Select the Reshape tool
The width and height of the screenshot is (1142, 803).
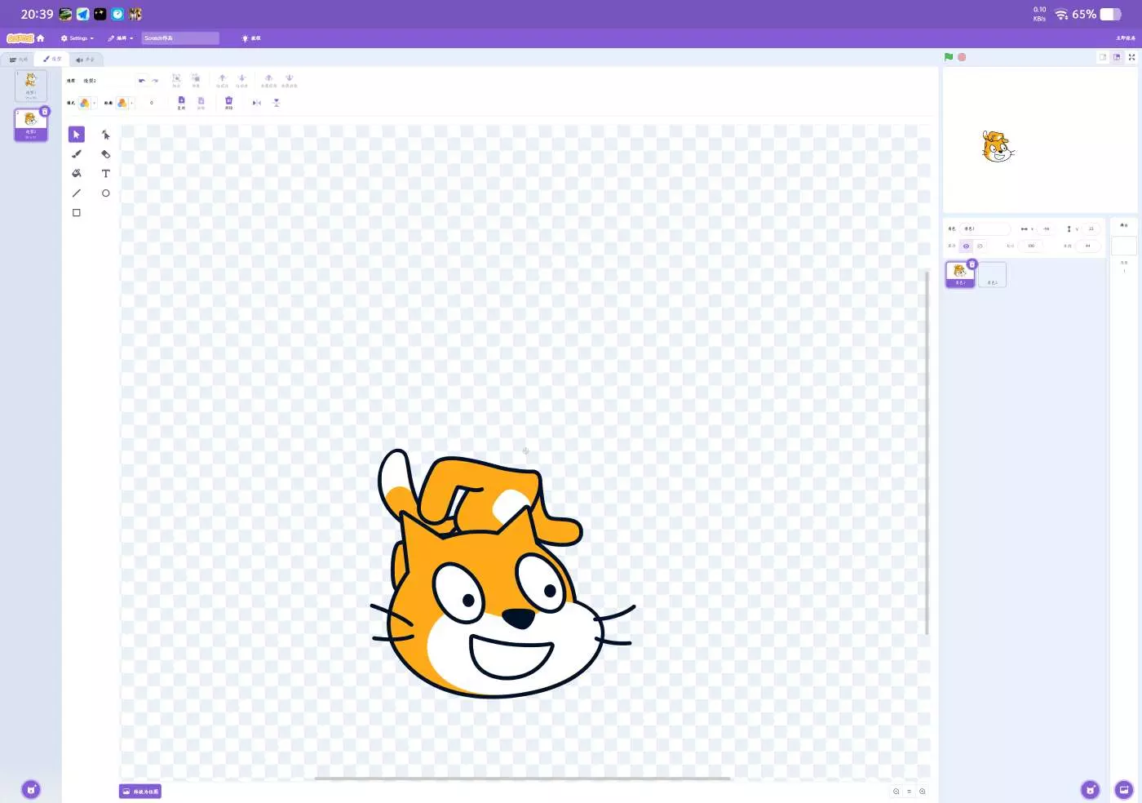click(106, 135)
